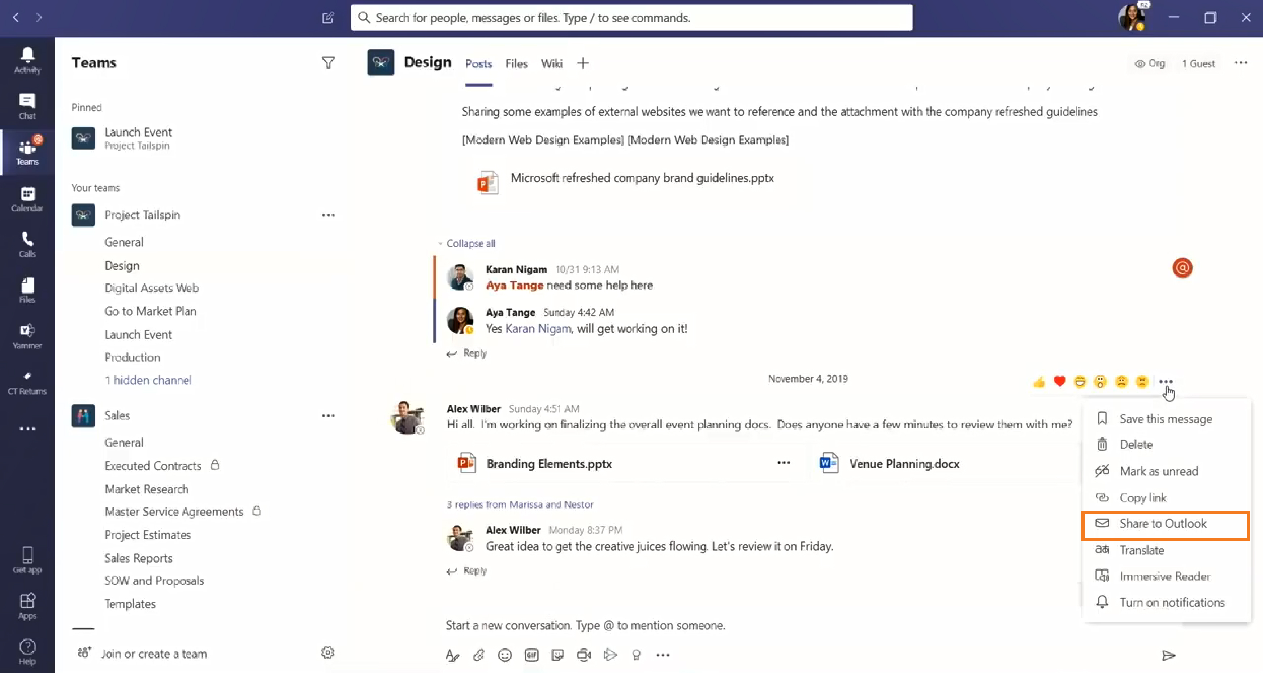Switch to the Wiki tab
Image resolution: width=1263 pixels, height=673 pixels.
tap(552, 63)
